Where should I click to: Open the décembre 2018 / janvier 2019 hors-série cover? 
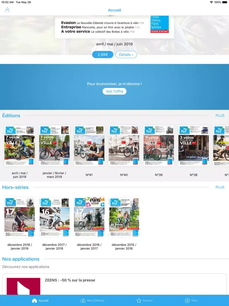coord(20,217)
